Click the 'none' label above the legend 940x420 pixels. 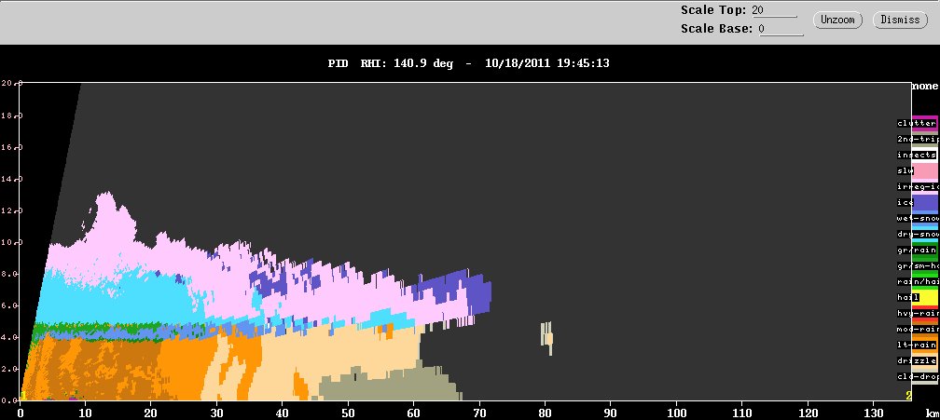coord(925,87)
